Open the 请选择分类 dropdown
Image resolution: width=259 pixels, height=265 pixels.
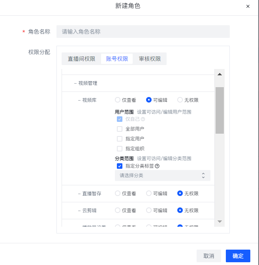point(162,175)
